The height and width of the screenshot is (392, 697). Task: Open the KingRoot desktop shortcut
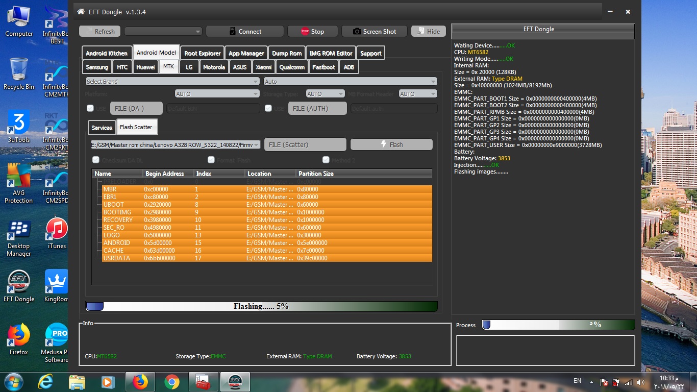click(x=57, y=286)
